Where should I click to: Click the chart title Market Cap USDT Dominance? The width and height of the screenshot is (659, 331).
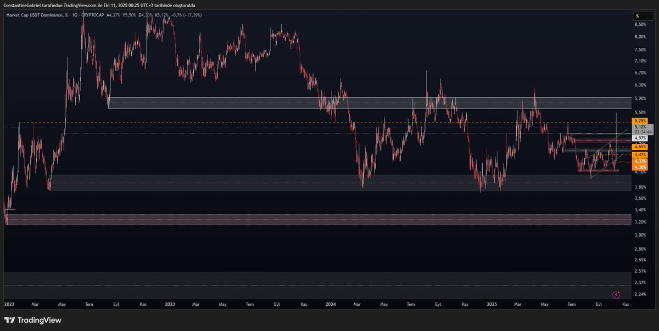pyautogui.click(x=36, y=15)
